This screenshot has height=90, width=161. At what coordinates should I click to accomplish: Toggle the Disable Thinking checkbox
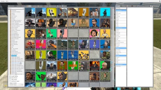point(10,76)
